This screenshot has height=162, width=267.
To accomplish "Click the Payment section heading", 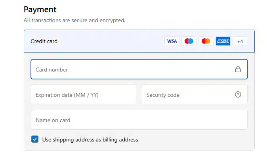I will [40, 9].
